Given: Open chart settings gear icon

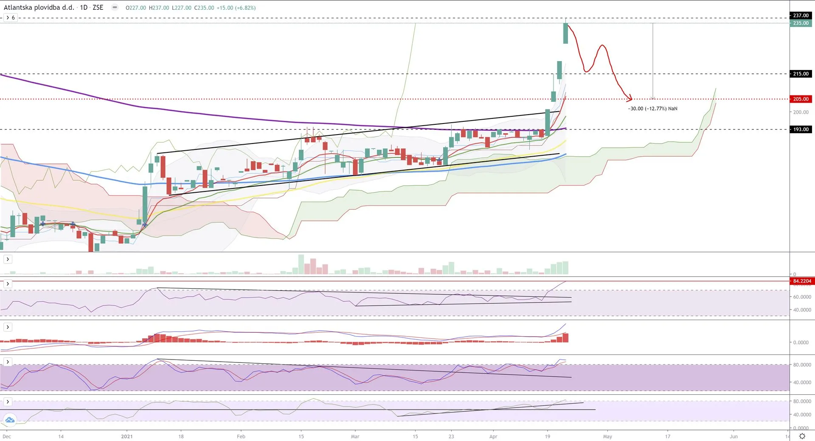Looking at the screenshot, I should (x=802, y=436).
